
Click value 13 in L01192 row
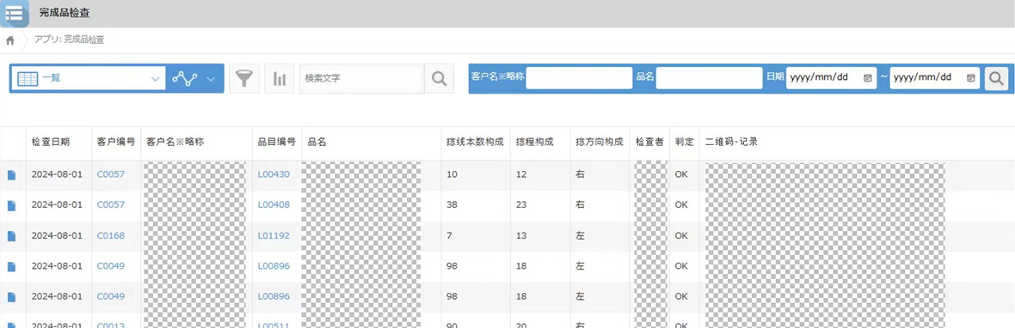tap(520, 235)
